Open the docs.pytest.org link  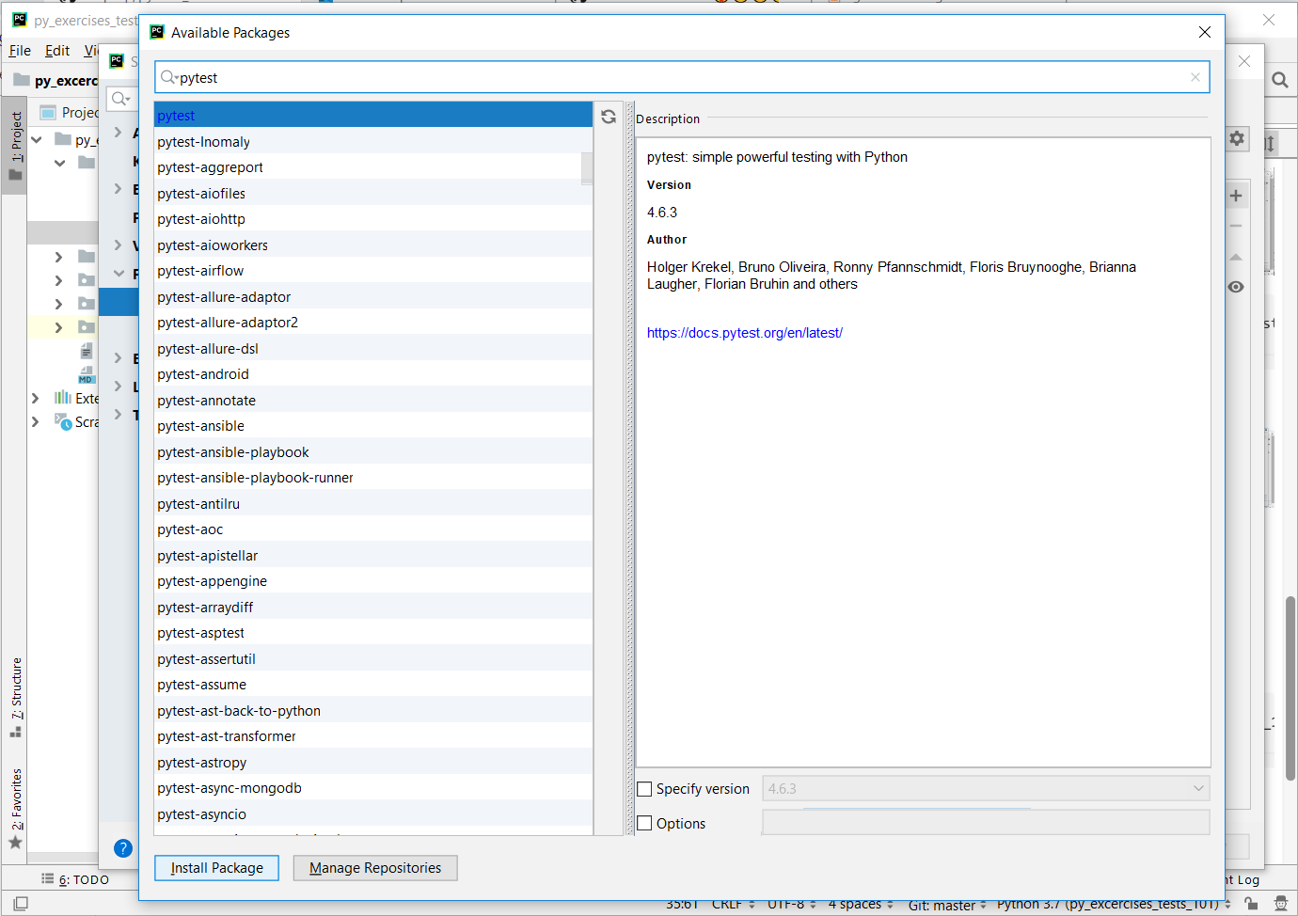click(744, 333)
